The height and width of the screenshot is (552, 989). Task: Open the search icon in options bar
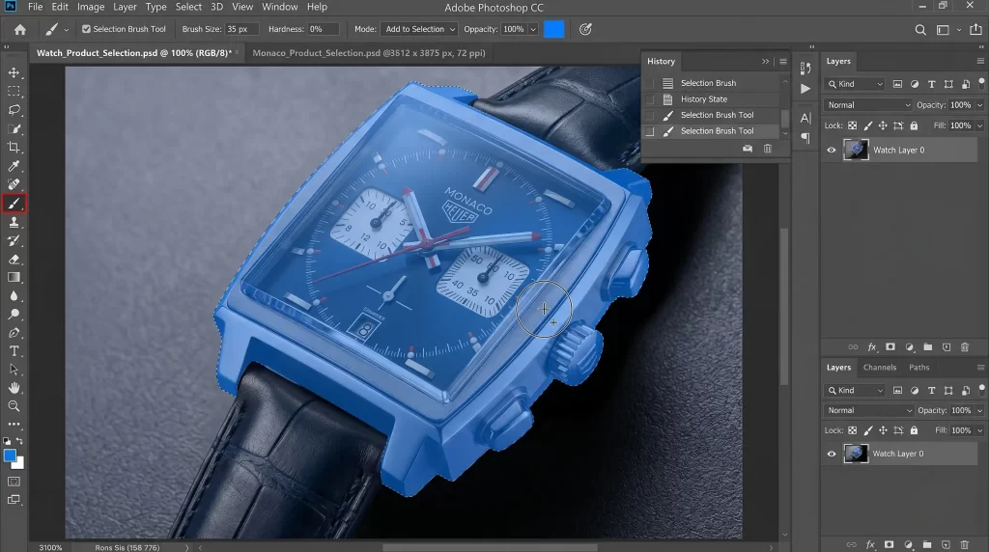920,30
